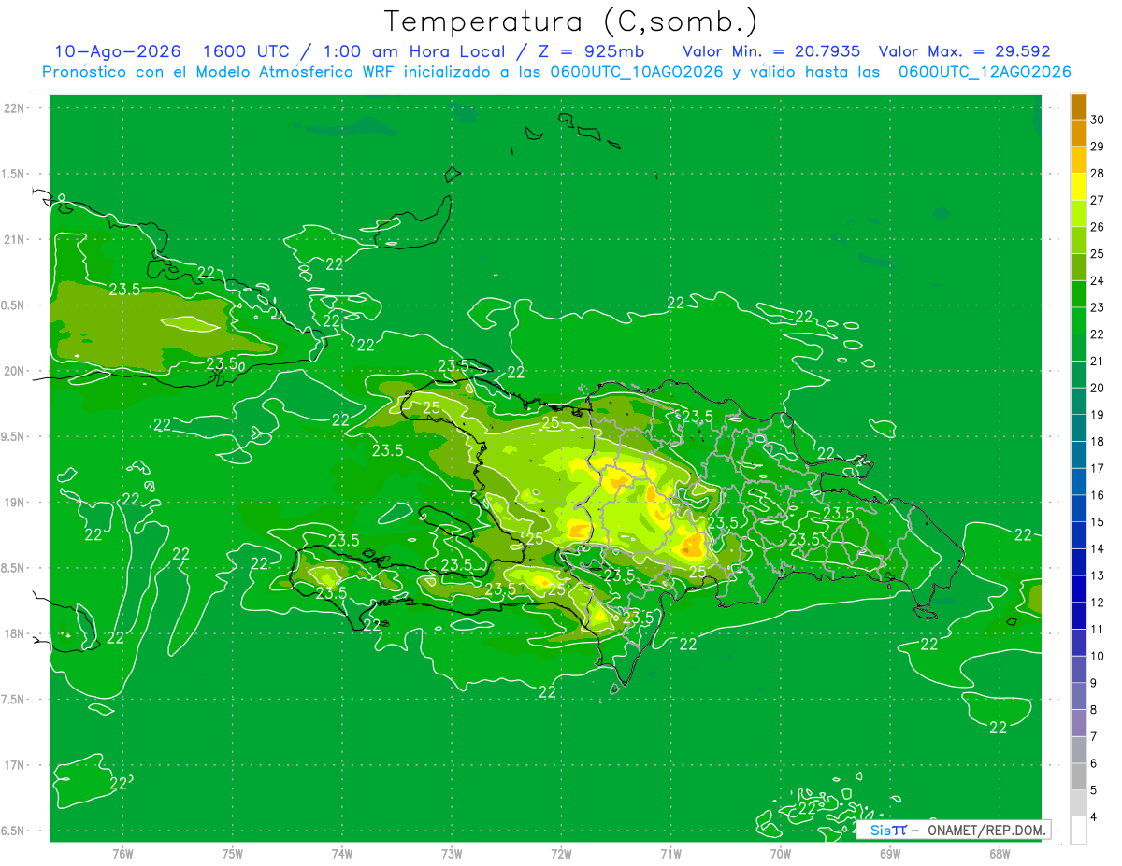Pick the gray swatch between 5 and 6
This screenshot has height=866, width=1122.
(x=1078, y=777)
